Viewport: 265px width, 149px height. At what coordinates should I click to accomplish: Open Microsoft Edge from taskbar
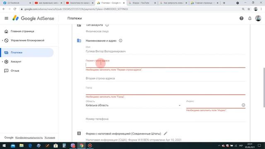pyautogui.click(x=30, y=145)
